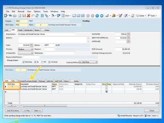The image size is (164, 123).
Task: Select the second split layout icon
Action: (x=78, y=16)
